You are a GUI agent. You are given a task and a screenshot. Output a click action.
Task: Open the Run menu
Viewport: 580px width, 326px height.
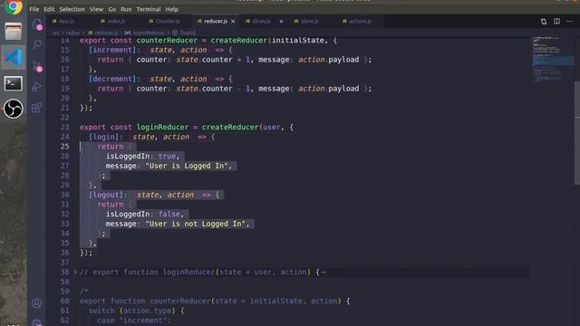coord(126,9)
